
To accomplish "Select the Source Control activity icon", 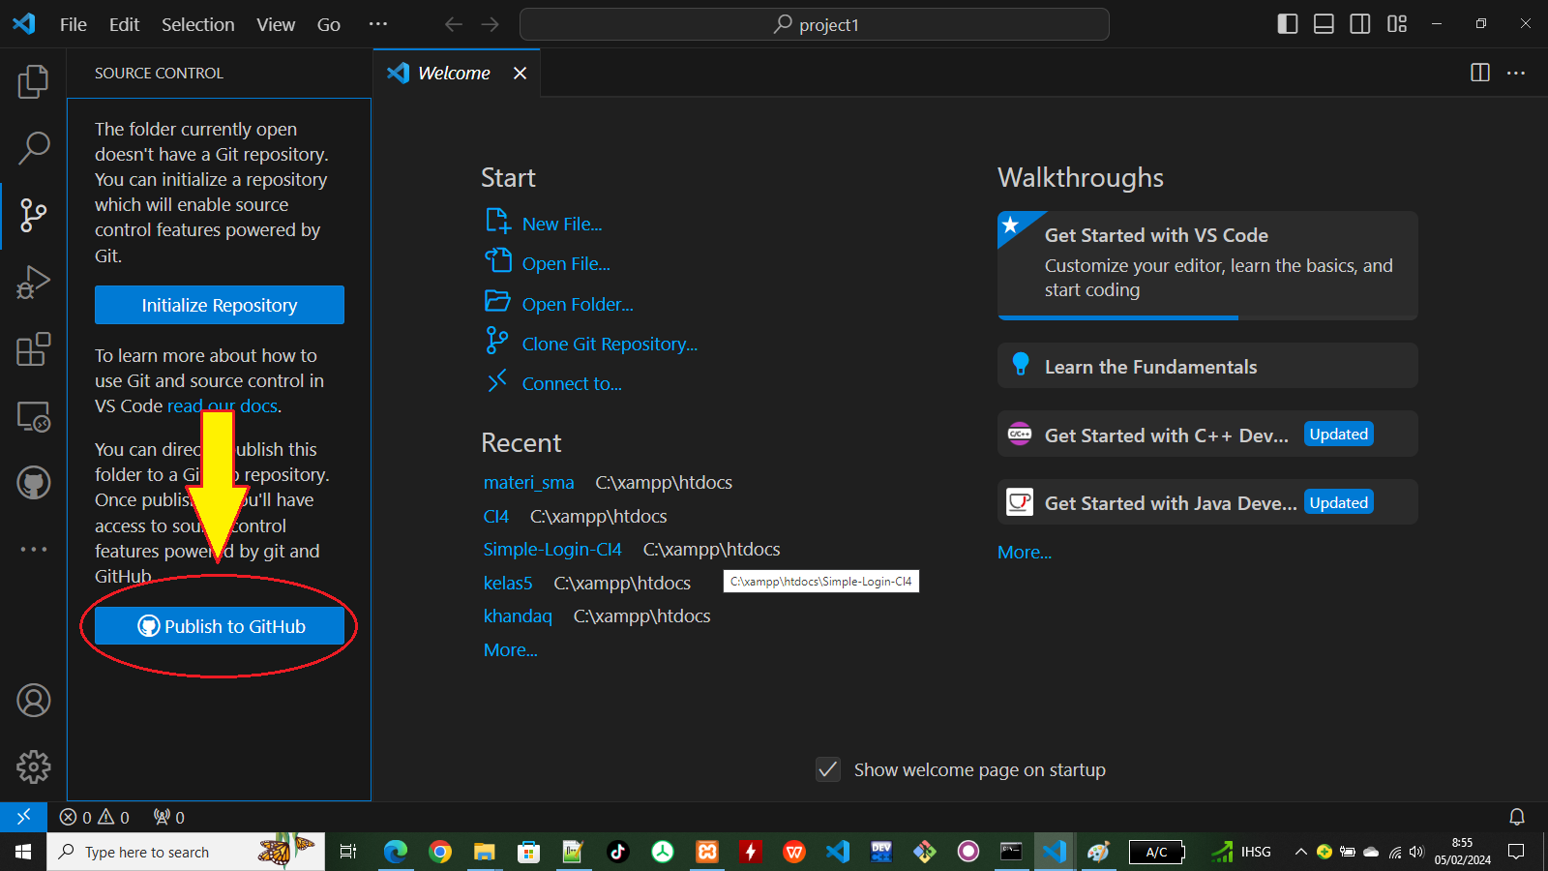I will (x=33, y=215).
